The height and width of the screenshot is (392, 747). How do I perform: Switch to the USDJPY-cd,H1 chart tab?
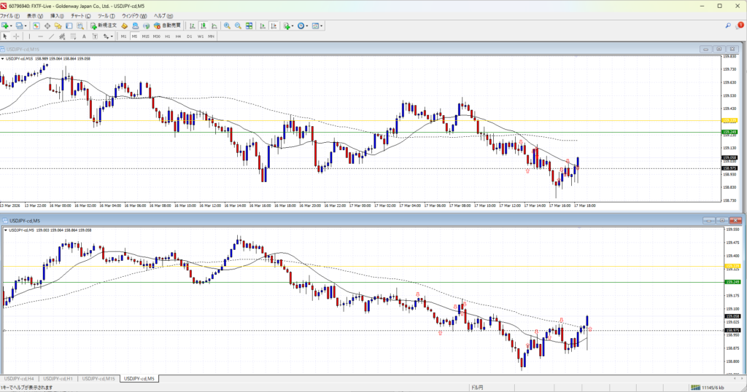tap(58, 379)
